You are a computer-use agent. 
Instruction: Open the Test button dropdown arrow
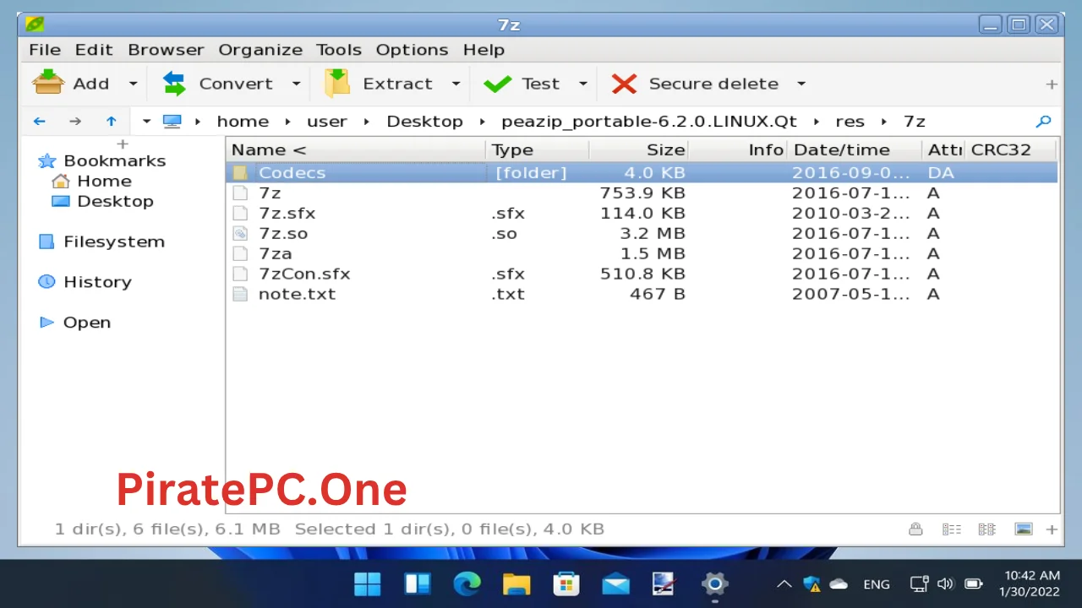[x=582, y=84]
